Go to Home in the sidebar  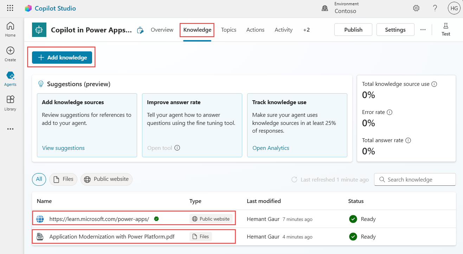[x=10, y=29]
